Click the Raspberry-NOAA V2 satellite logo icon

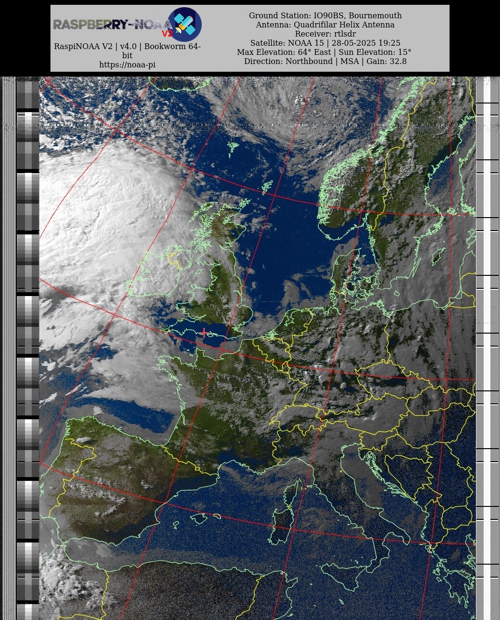184,24
